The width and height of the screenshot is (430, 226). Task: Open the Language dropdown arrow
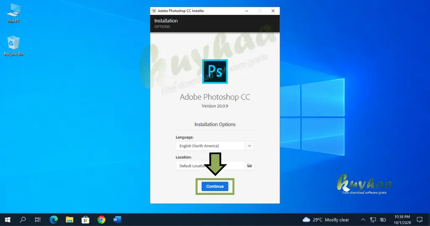pos(249,146)
